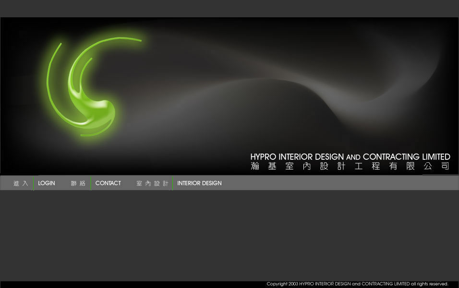Viewport: 459px width, 288px height.
Task: Open the CONTACT menu item
Action: (108, 183)
